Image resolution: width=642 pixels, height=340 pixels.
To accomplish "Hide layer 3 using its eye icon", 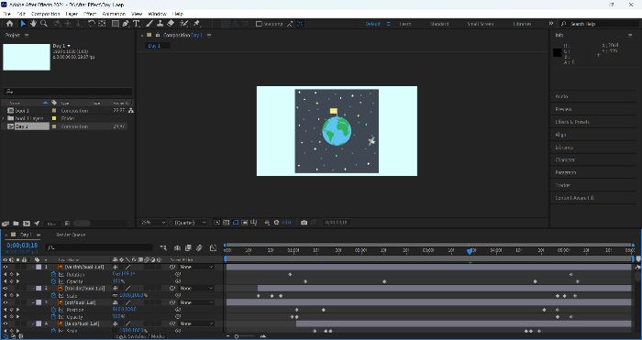I will pyautogui.click(x=6, y=302).
